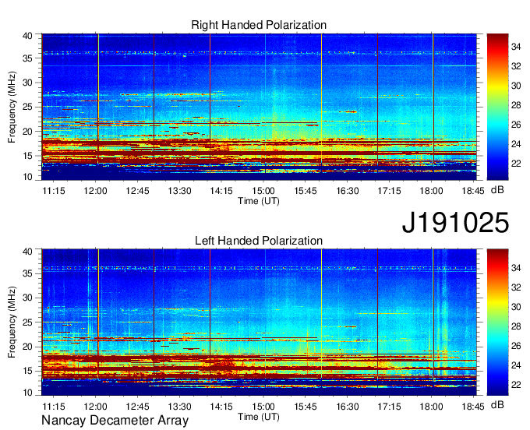
Task: Click the Left Handed plot's color scale bar
Action: pos(497,322)
